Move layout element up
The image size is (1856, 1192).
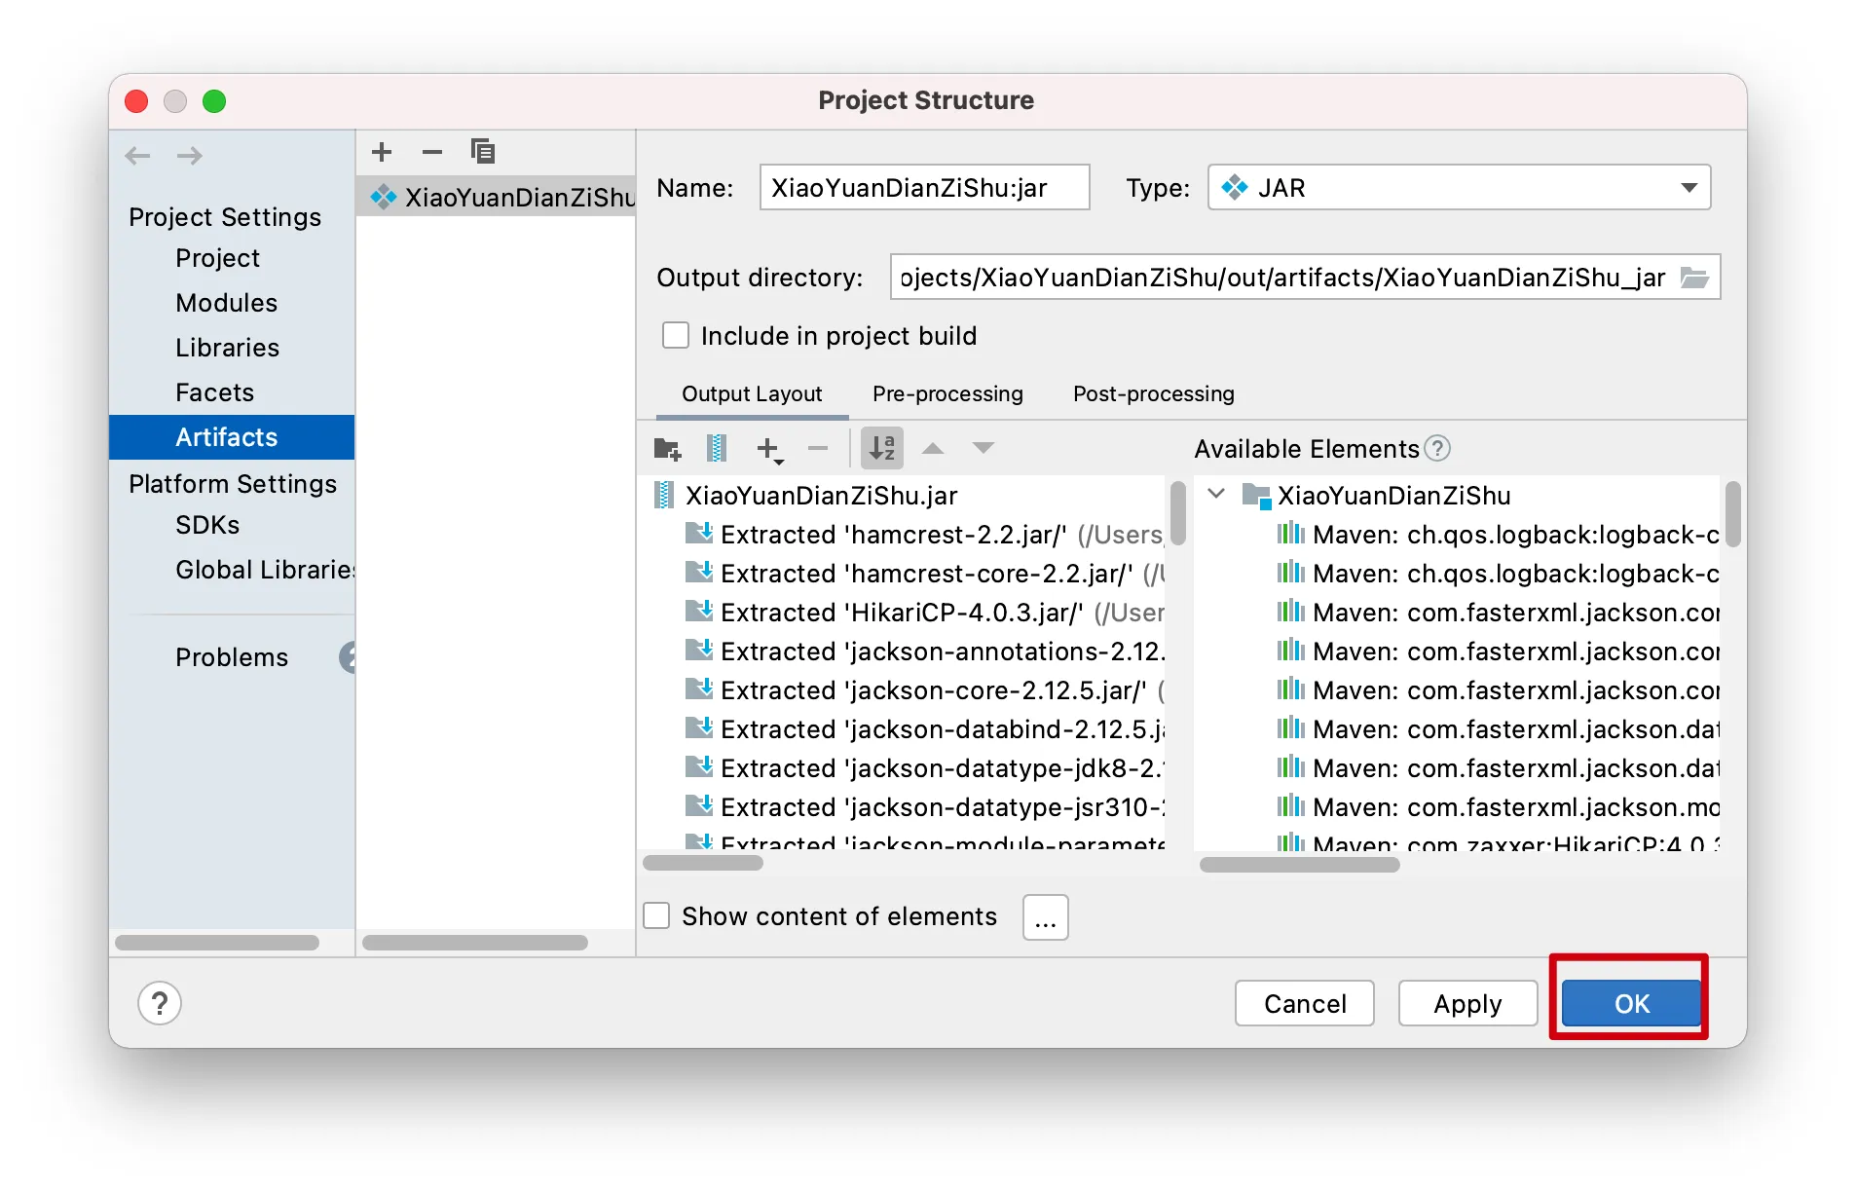click(x=933, y=448)
